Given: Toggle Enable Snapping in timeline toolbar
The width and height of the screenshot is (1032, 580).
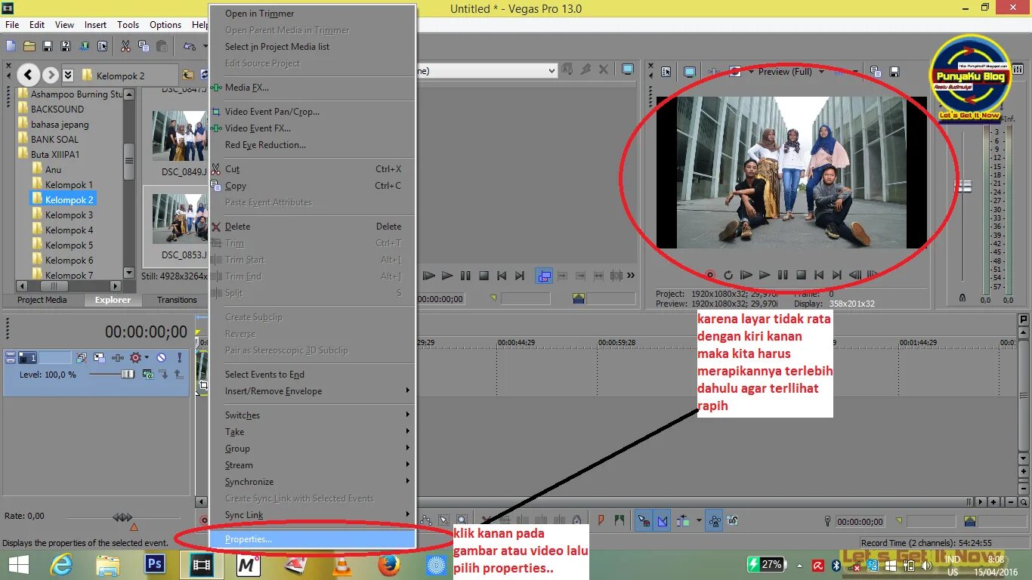Looking at the screenshot, I should (x=644, y=520).
